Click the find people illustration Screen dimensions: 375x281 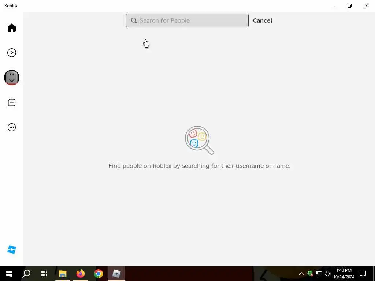coord(199,140)
